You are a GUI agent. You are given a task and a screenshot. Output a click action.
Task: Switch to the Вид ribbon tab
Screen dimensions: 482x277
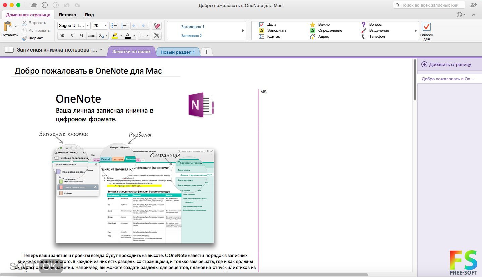89,15
